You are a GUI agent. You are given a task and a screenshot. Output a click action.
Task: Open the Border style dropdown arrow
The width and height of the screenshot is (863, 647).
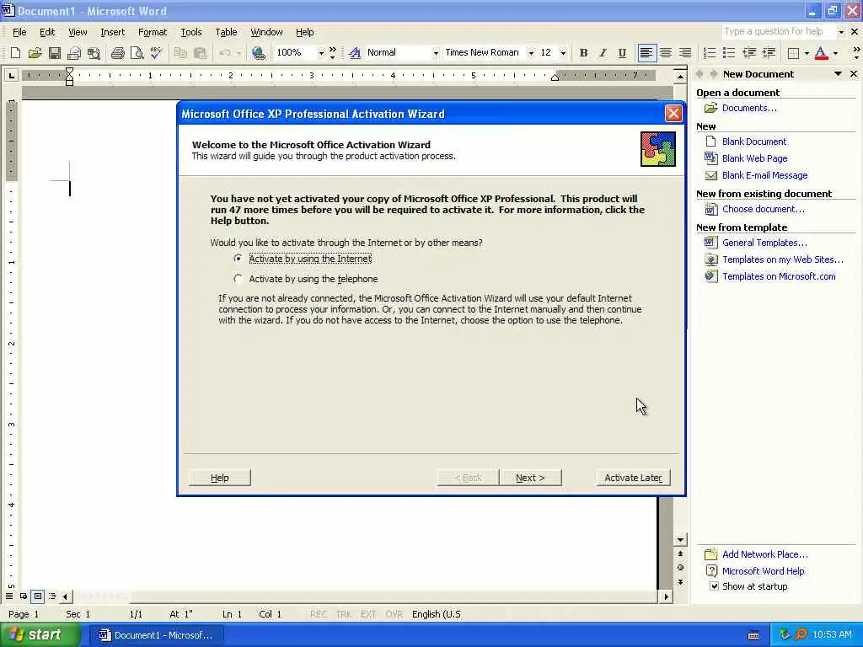807,53
